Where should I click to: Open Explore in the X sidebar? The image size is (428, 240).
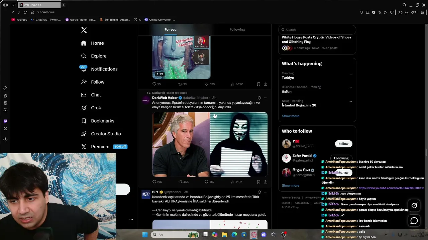pos(94,56)
